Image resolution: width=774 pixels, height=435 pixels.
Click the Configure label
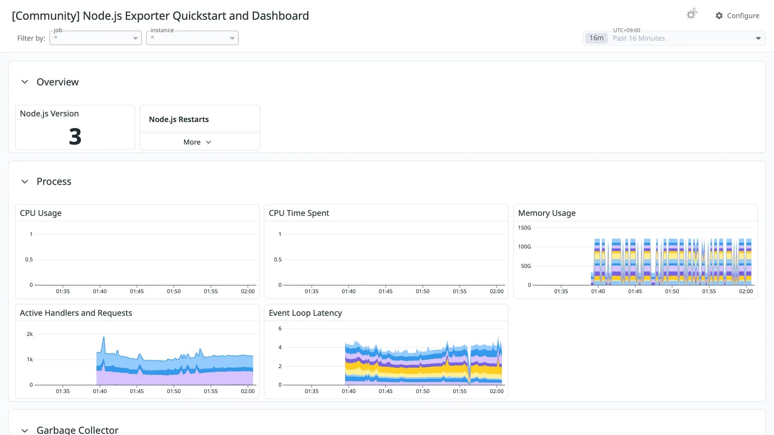coord(743,16)
